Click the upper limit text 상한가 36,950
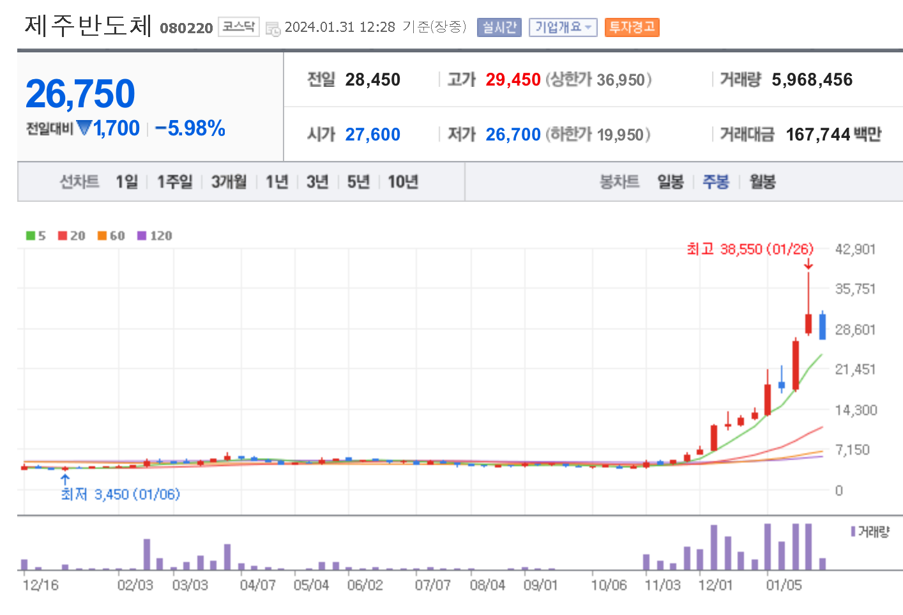903x615 pixels. tap(598, 80)
